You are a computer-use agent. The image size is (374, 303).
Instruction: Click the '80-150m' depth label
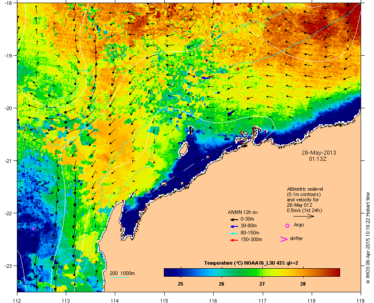tap(250, 233)
